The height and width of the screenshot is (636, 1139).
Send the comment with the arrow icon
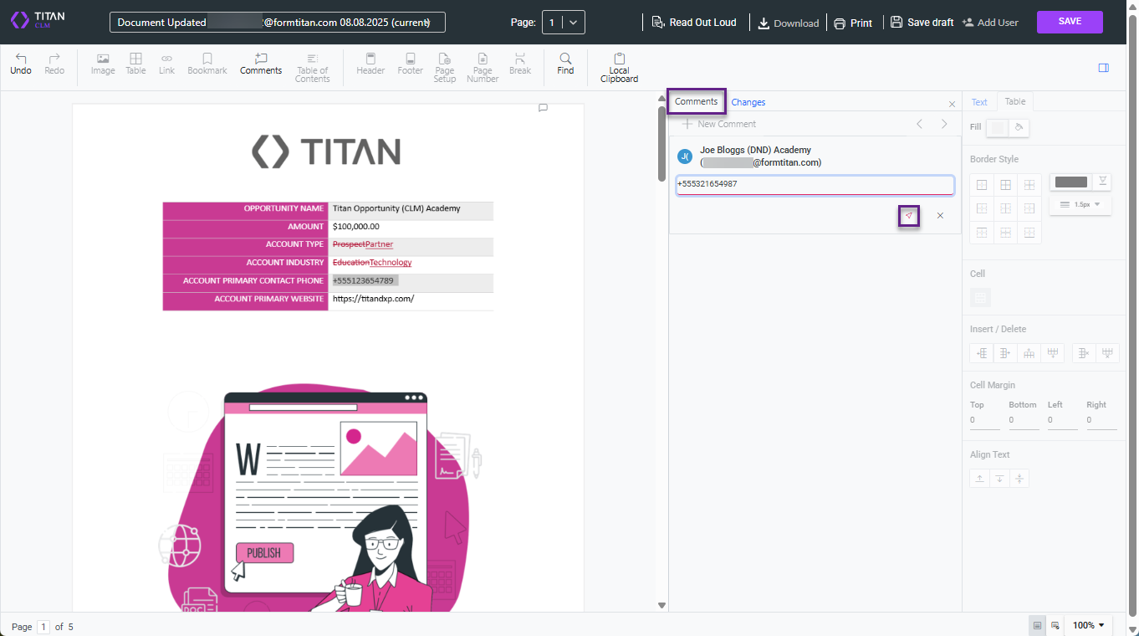[908, 215]
